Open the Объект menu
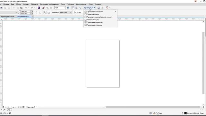This screenshot has height=116, width=206. [26, 4]
